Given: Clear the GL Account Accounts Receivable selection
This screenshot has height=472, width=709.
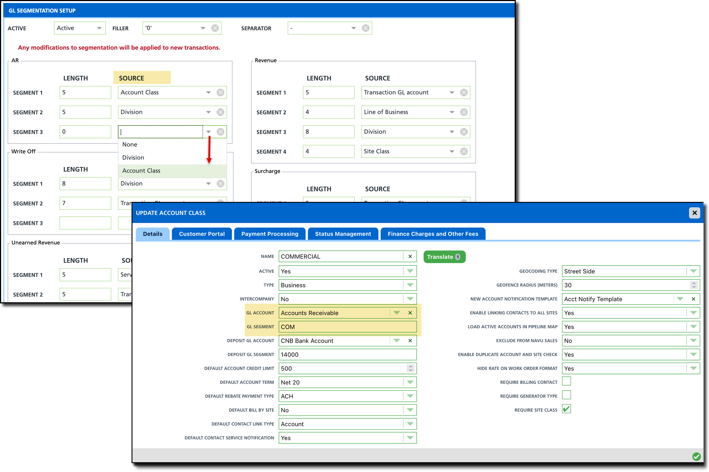Looking at the screenshot, I should 410,313.
